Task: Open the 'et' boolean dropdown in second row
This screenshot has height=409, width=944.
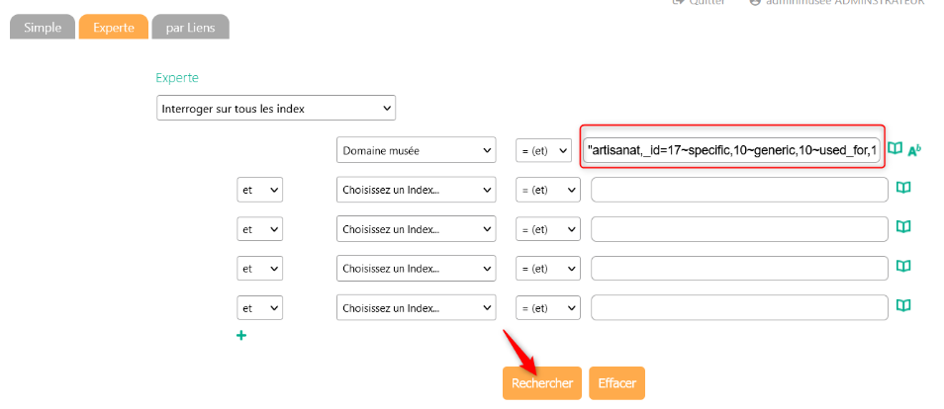Action: (259, 189)
